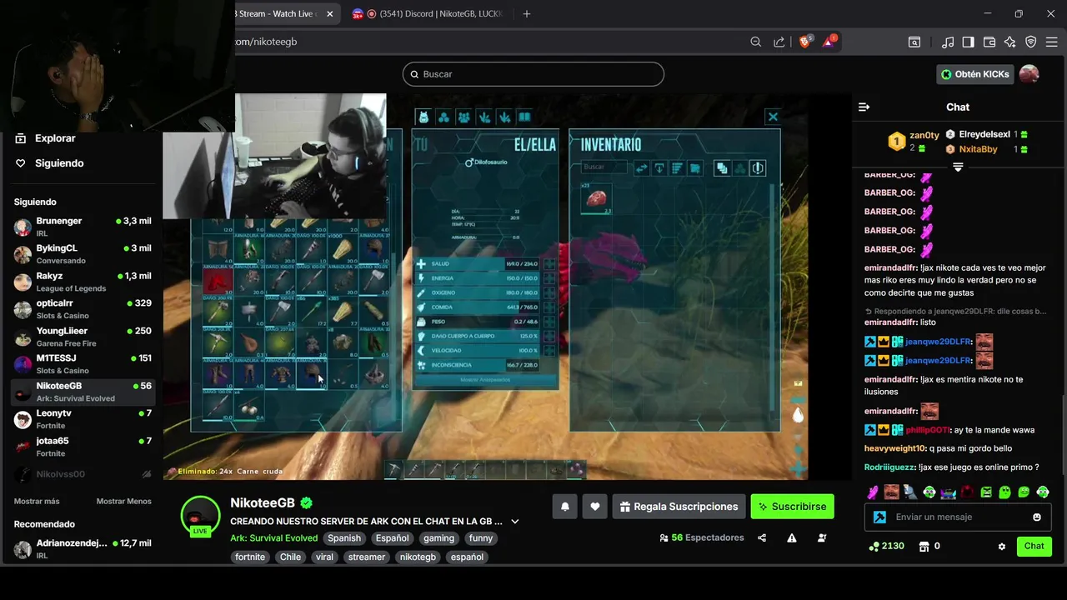Click the user-with-filter icon beside report
The width and height of the screenshot is (1067, 600).
click(x=822, y=538)
